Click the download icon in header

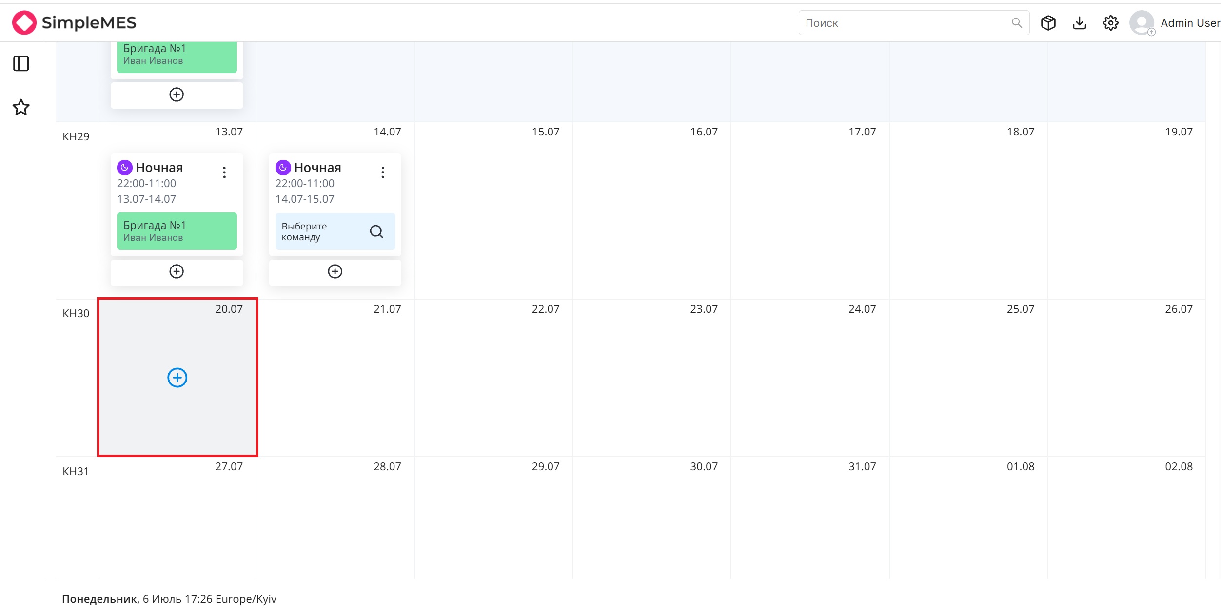(1080, 23)
